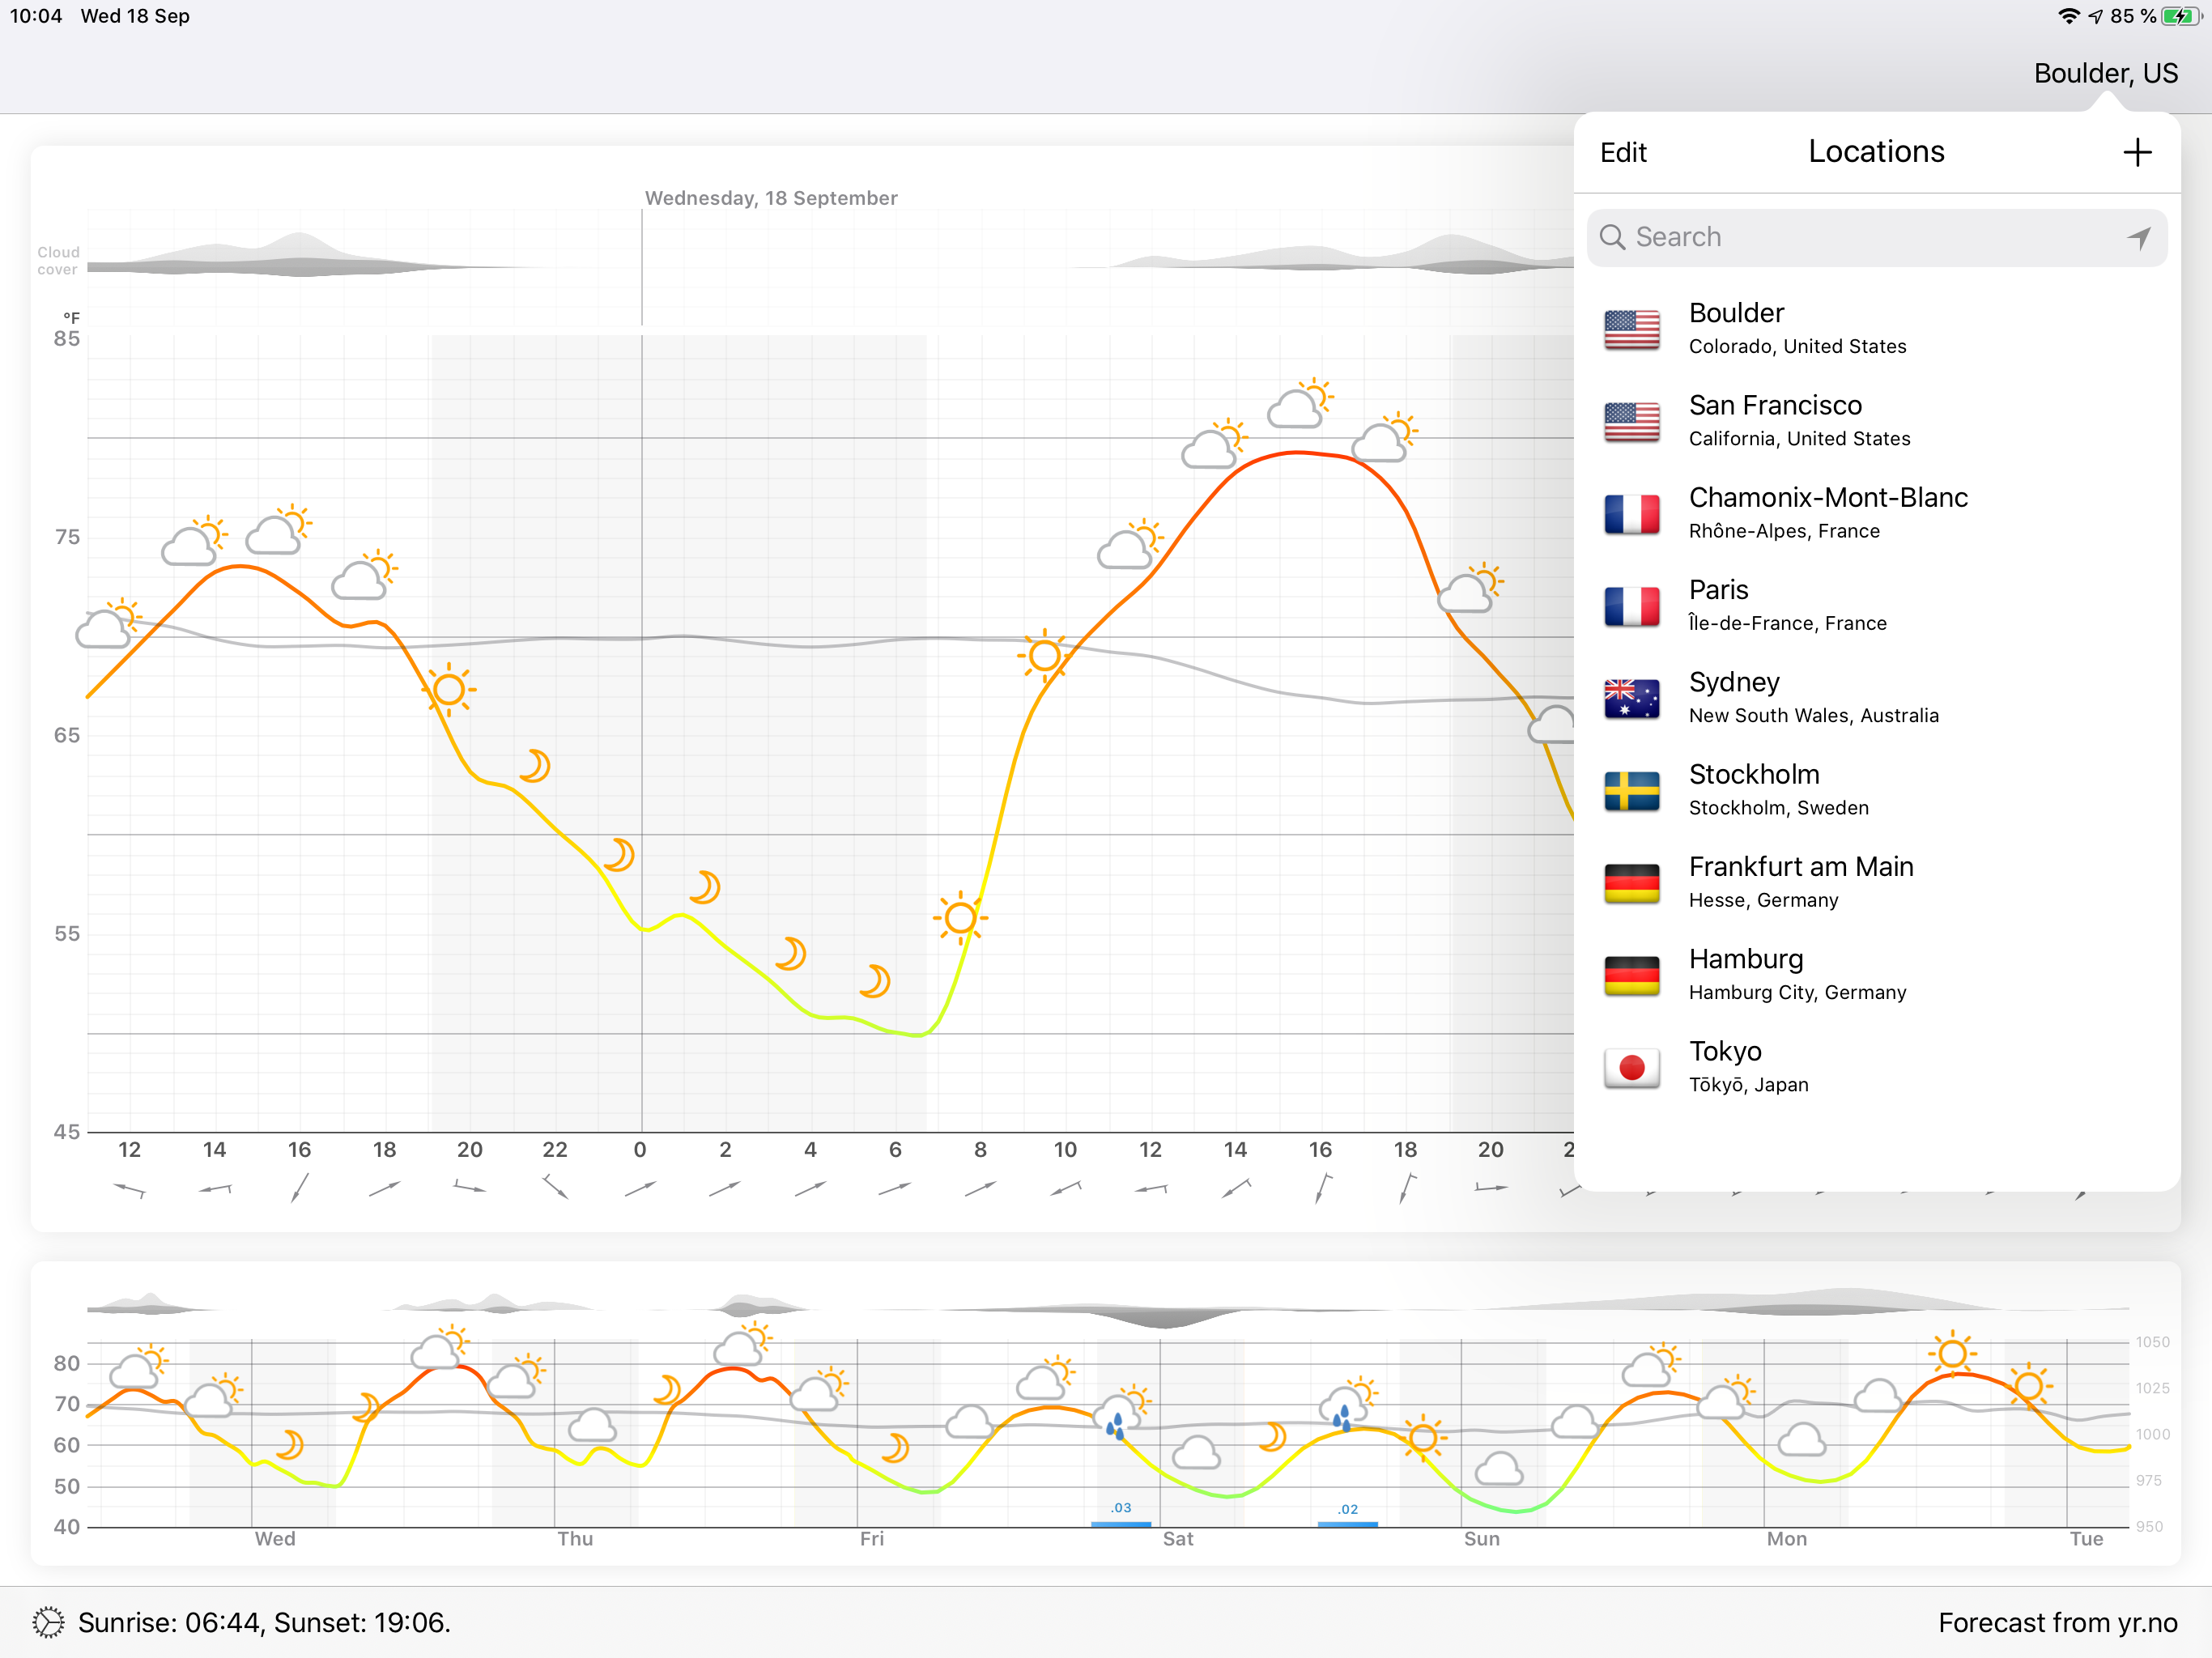Choose Frankfurt am Main location
2212x1658 pixels.
pos(1800,882)
